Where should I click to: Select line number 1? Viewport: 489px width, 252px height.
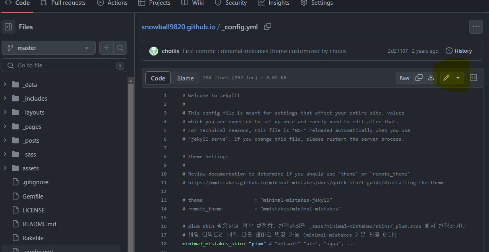pyautogui.click(x=165, y=95)
